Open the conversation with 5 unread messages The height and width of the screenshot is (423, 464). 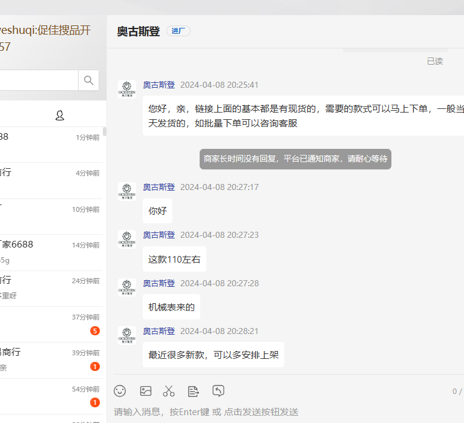(51, 324)
